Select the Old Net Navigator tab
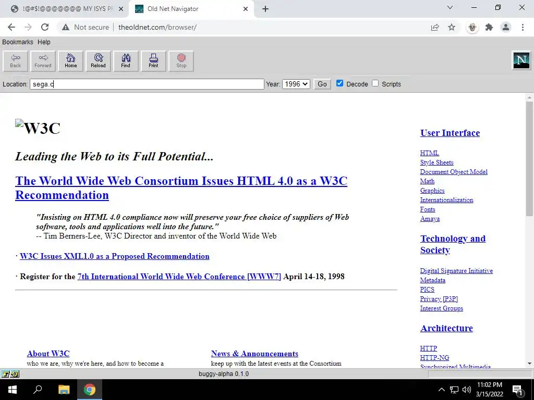The height and width of the screenshot is (400, 534). 191,9
